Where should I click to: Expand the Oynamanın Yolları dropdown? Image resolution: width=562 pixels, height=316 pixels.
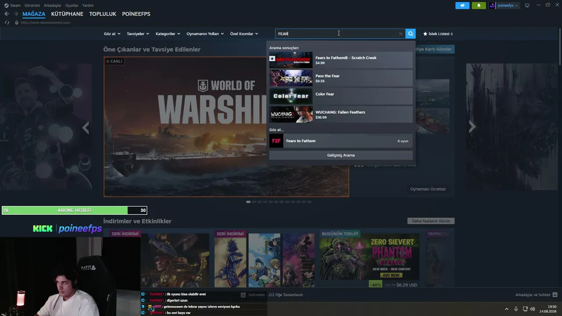[x=205, y=34]
